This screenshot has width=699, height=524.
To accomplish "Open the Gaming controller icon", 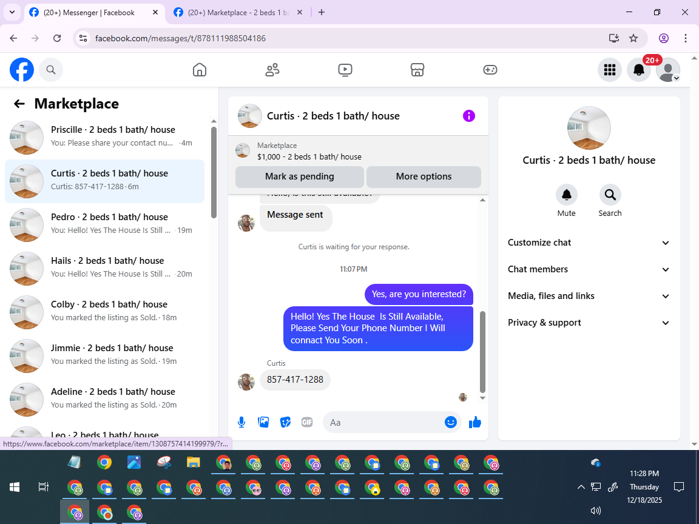I will point(490,70).
